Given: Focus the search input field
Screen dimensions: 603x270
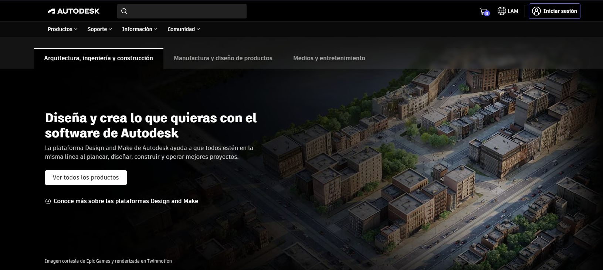Looking at the screenshot, I should [182, 11].
